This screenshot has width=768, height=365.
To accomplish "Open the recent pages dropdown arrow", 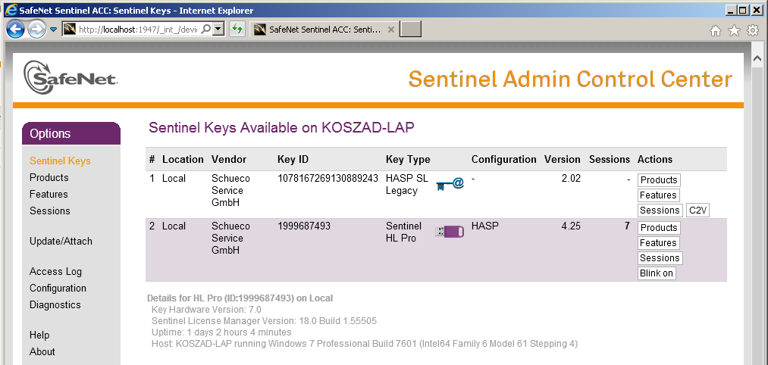I will coord(54,30).
